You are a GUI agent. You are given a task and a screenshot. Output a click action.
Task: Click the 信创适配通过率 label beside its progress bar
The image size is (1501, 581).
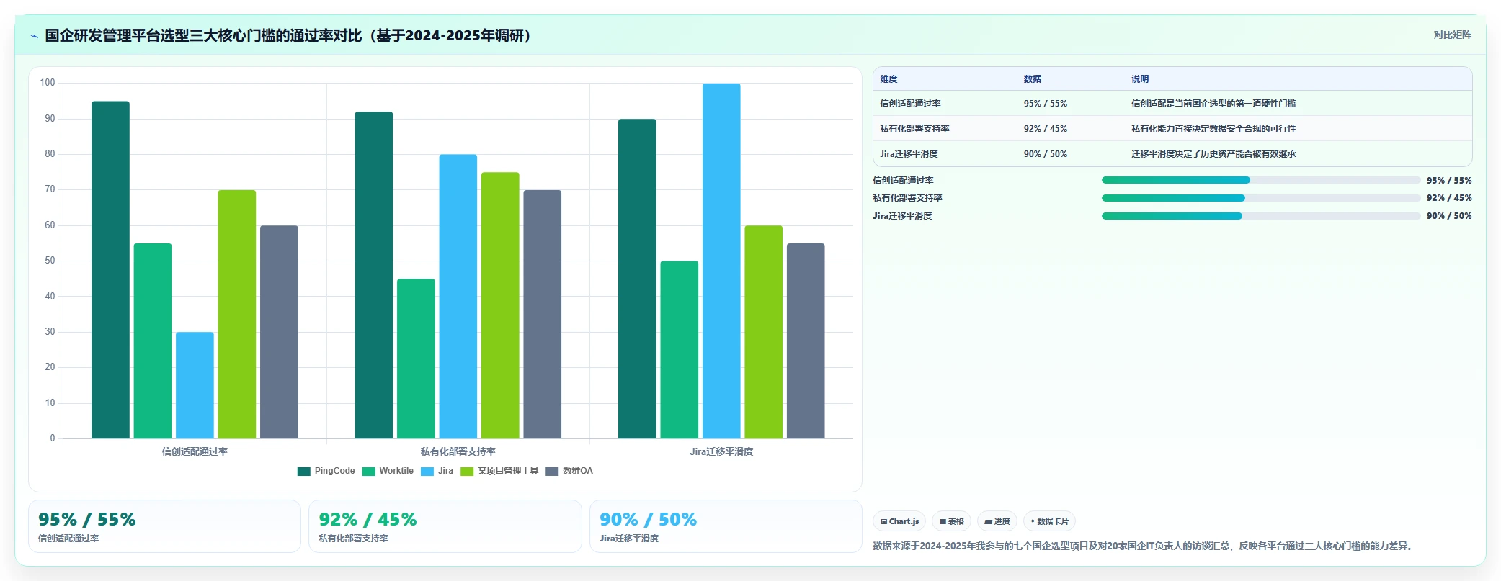[x=903, y=181]
